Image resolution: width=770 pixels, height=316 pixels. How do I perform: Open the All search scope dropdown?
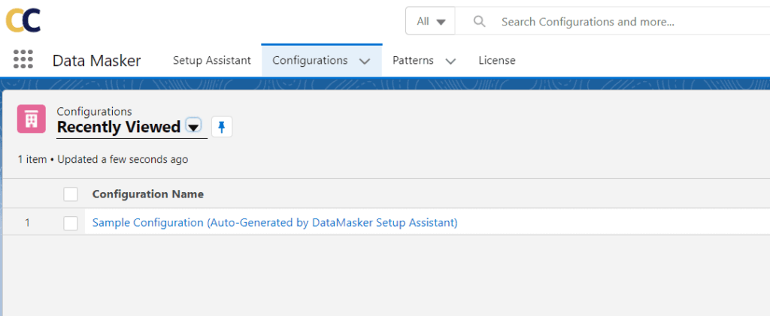[431, 22]
